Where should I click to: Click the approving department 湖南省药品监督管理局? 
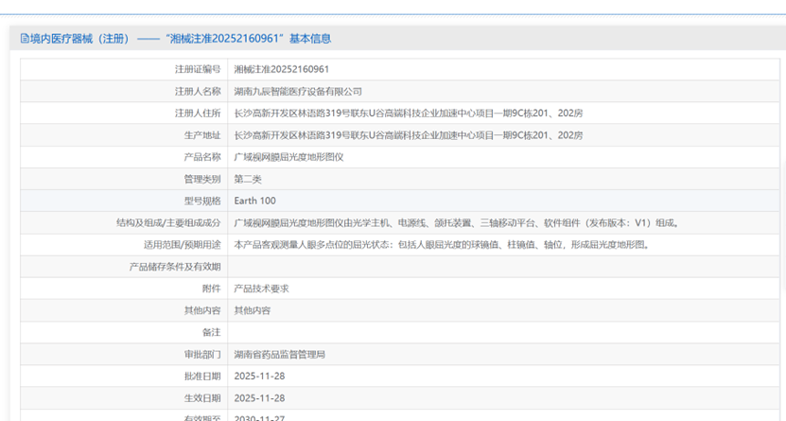[280, 354]
